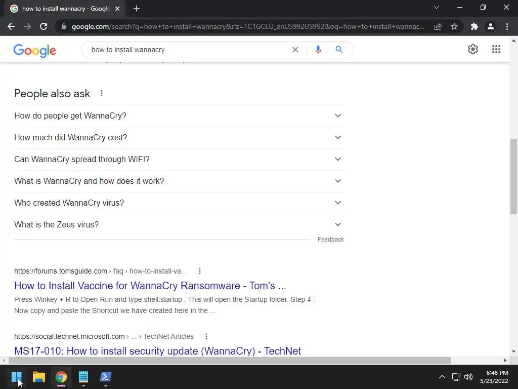Click horizontal scrollbar right arrow
Viewport: 518px width, 389px height.
coord(505,360)
